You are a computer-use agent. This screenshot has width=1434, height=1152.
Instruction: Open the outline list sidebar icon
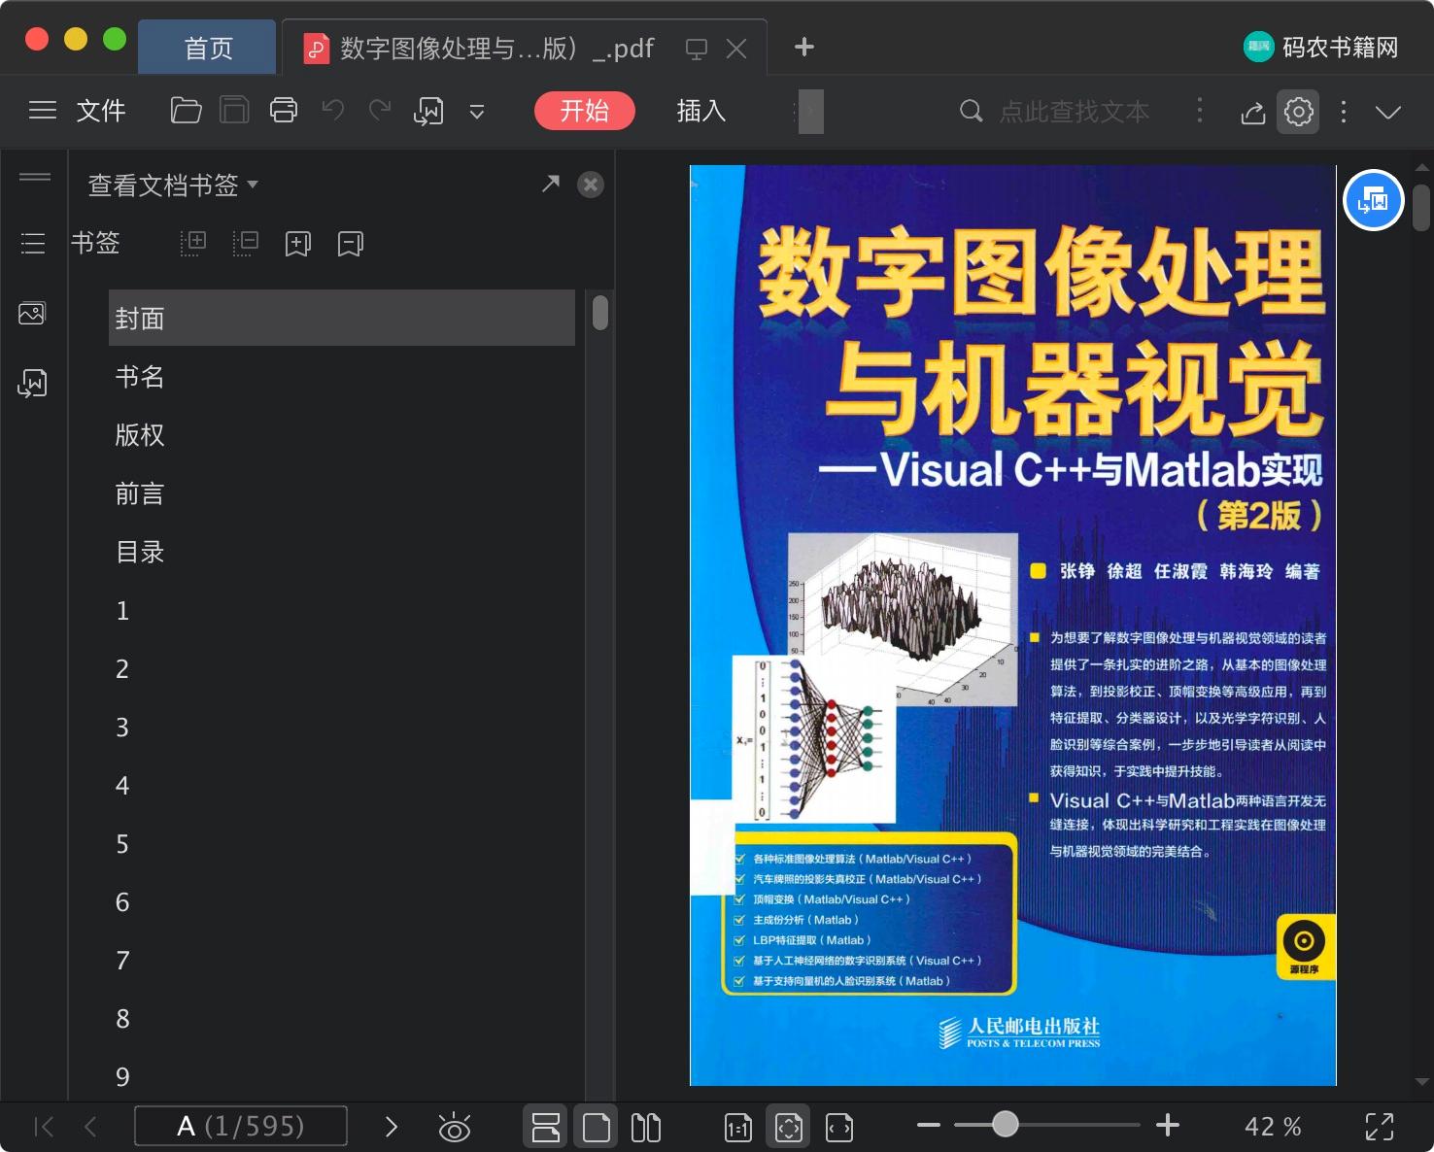click(x=33, y=243)
